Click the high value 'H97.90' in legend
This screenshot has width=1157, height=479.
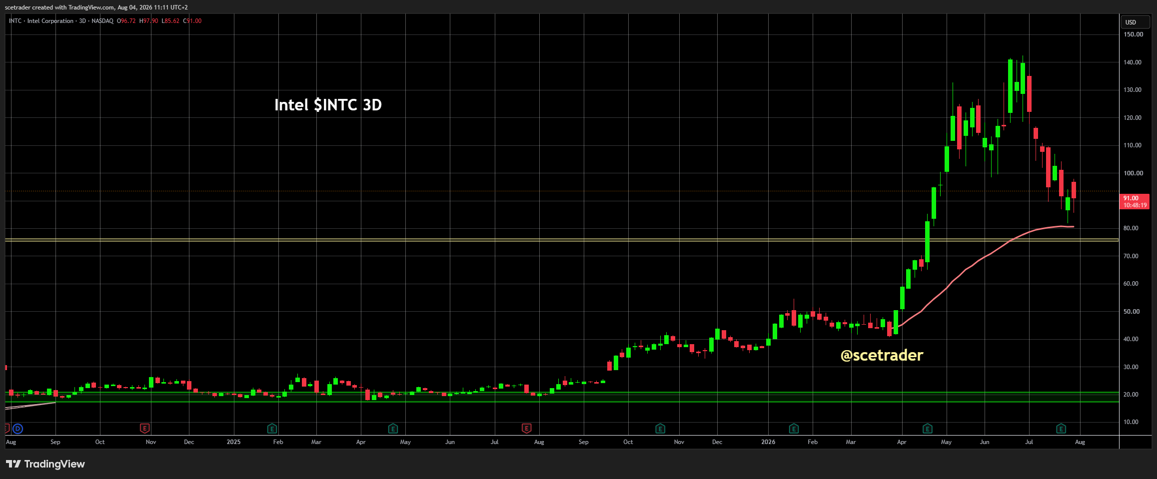(148, 21)
